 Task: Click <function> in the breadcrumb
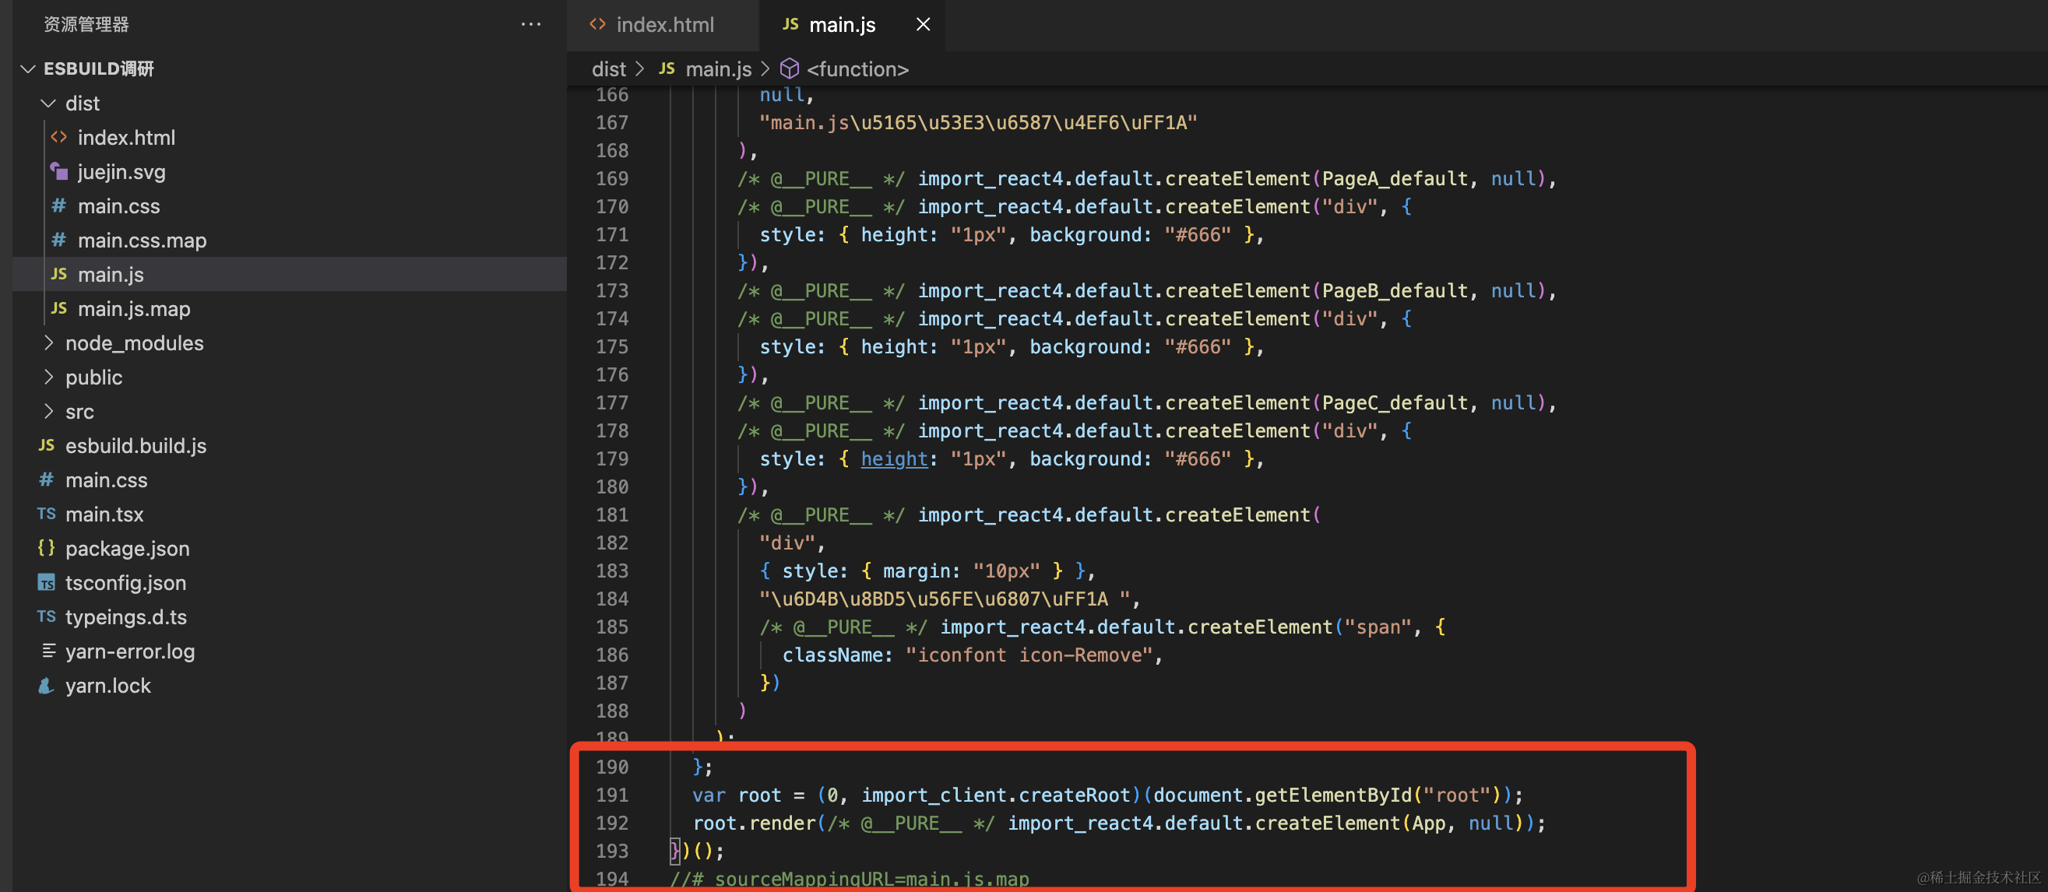point(857,69)
